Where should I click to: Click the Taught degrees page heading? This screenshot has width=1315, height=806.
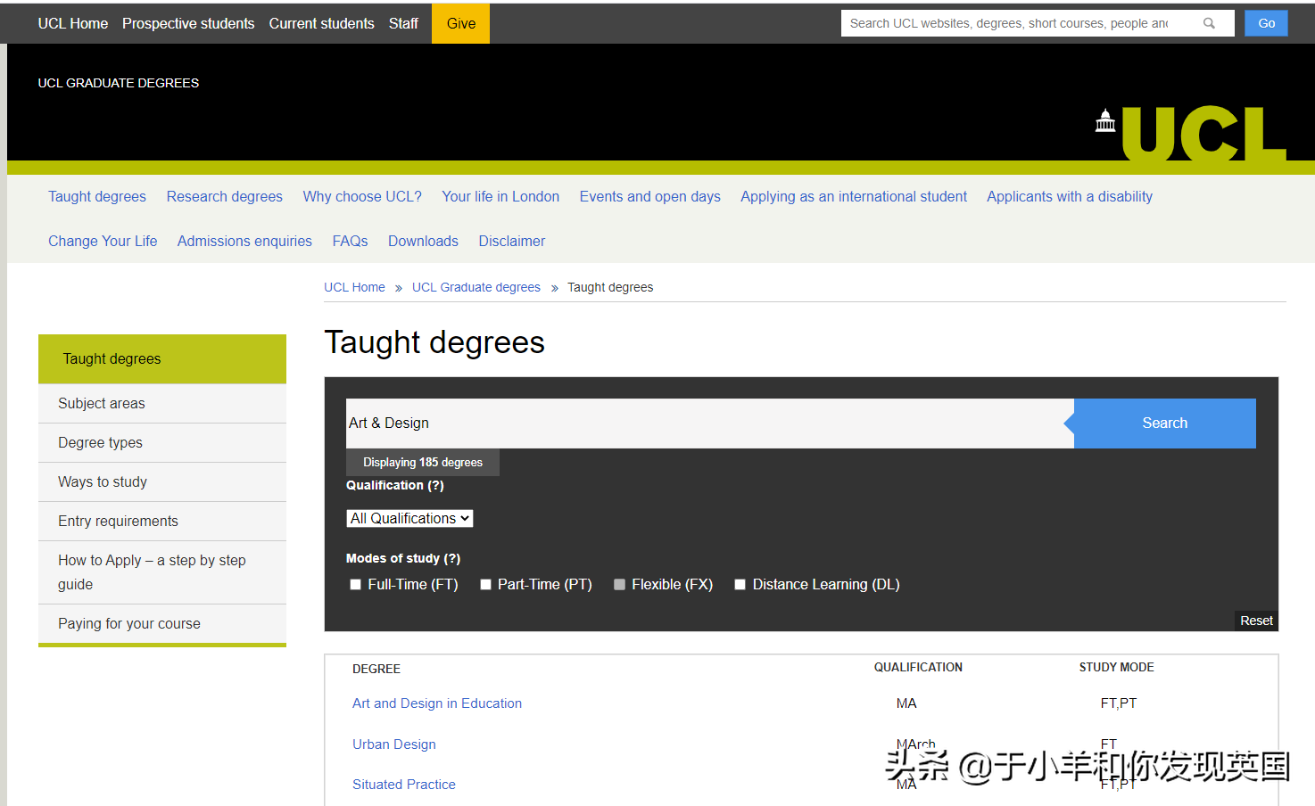click(434, 342)
